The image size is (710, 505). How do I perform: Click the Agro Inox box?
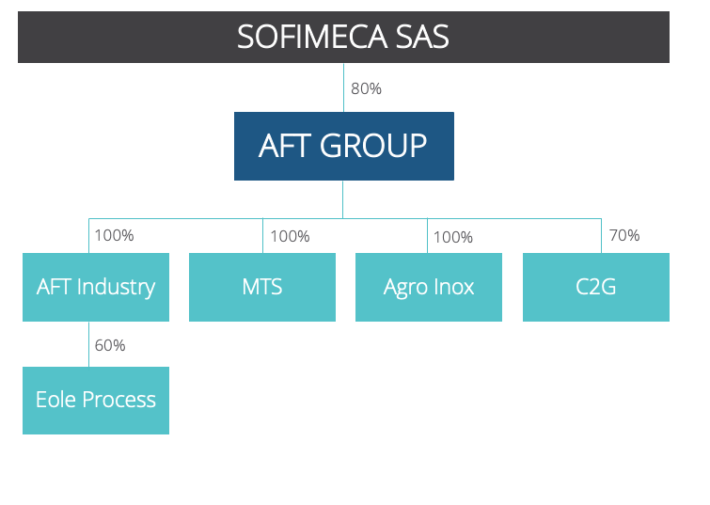[x=429, y=287]
